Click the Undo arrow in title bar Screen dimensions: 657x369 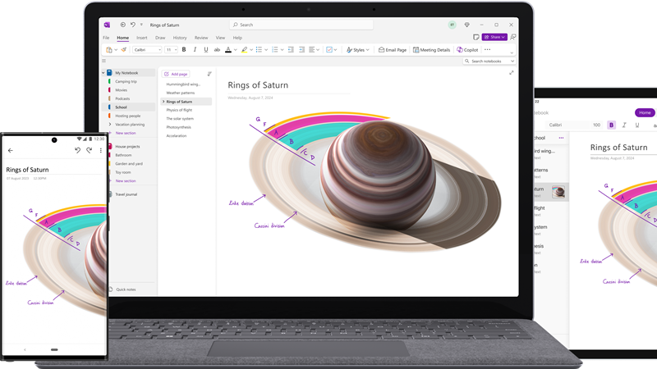tap(133, 25)
